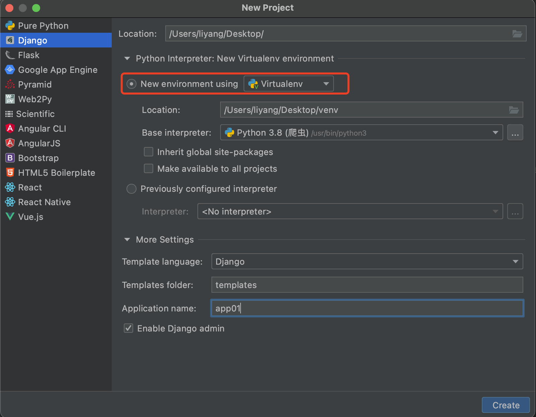Choose the Pyramid project type
The height and width of the screenshot is (417, 536).
click(56, 84)
